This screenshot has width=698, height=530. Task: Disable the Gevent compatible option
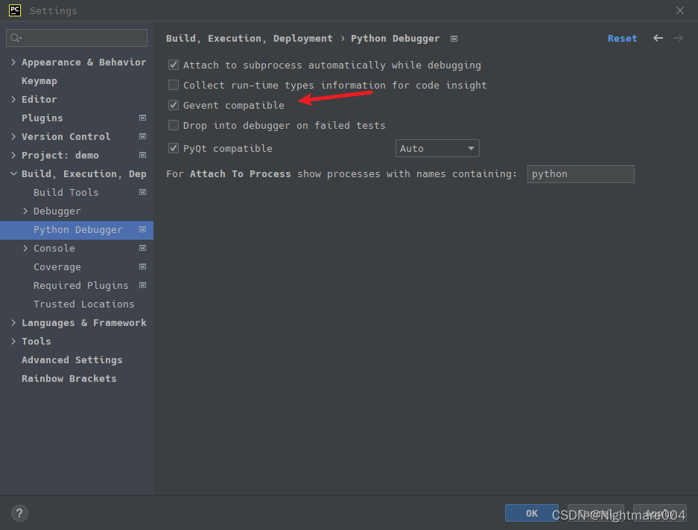[x=173, y=105]
